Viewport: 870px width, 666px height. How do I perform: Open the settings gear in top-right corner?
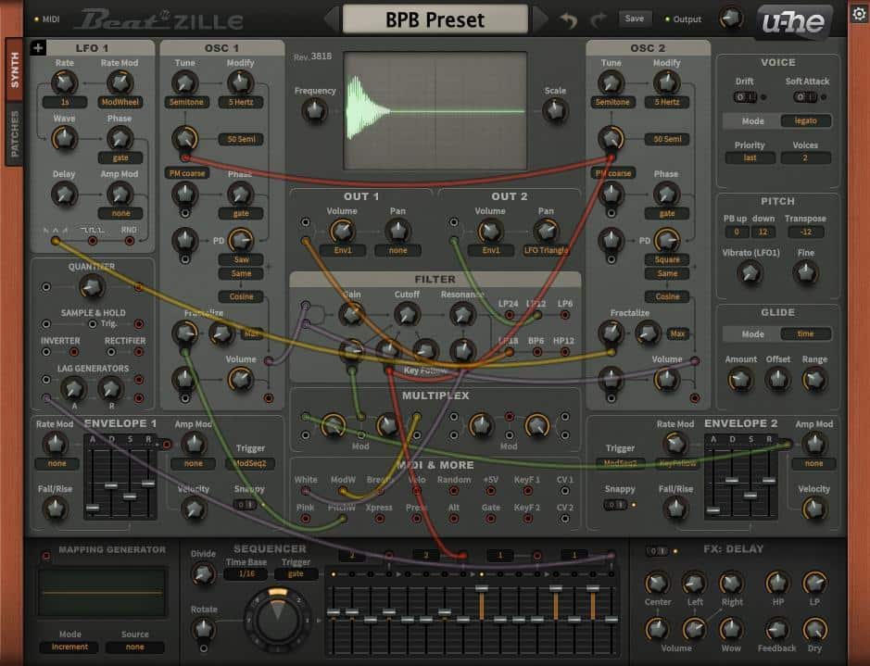(858, 14)
